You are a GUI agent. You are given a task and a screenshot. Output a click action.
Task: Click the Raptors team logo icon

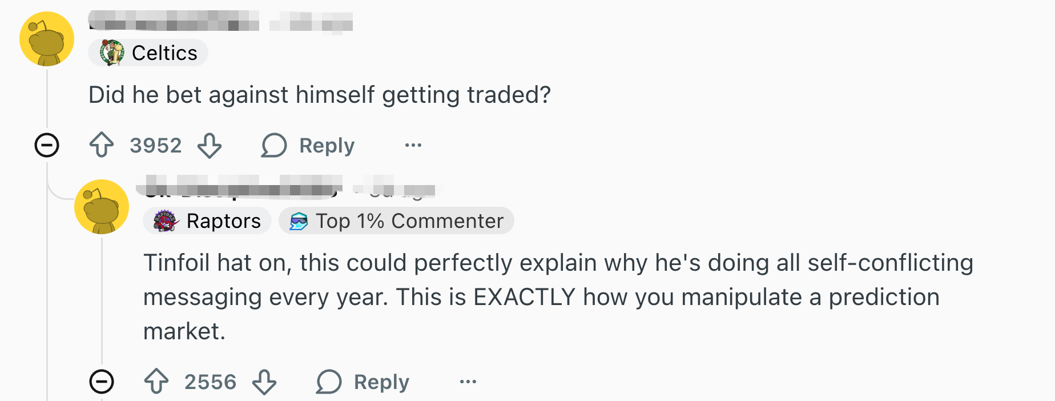pyautogui.click(x=166, y=221)
